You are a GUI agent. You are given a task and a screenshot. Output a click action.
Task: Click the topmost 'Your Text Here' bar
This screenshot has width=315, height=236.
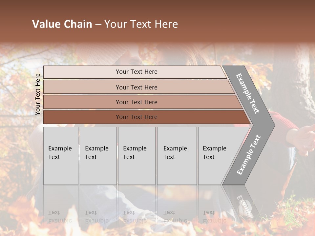pyautogui.click(x=135, y=72)
